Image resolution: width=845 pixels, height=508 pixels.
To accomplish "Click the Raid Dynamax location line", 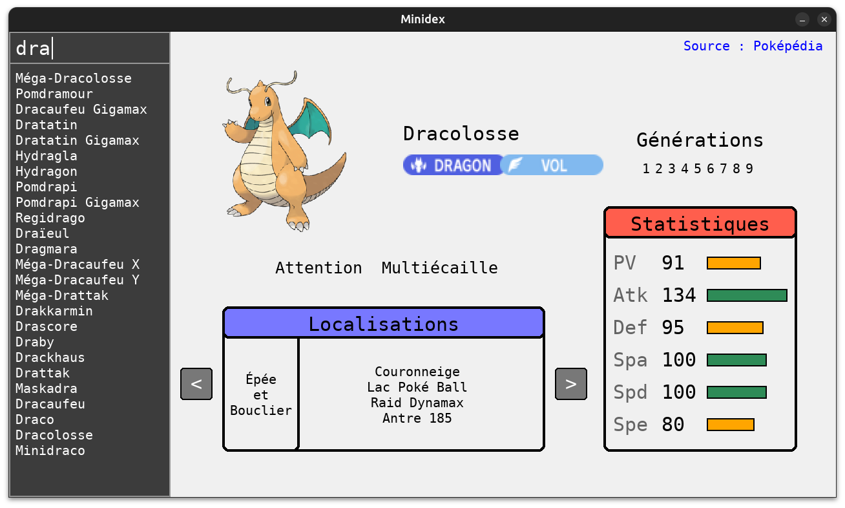I will pyautogui.click(x=417, y=403).
